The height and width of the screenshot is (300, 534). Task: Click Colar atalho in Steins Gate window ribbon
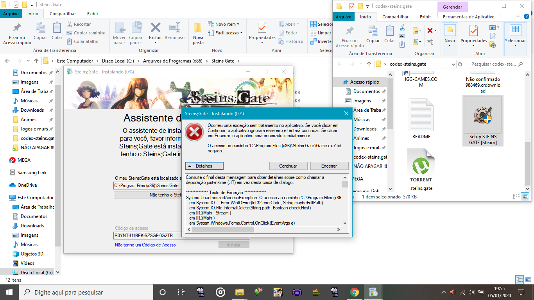coord(82,41)
